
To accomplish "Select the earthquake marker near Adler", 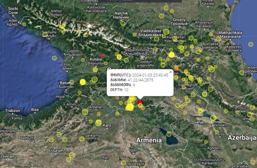I will [x=24, y=24].
